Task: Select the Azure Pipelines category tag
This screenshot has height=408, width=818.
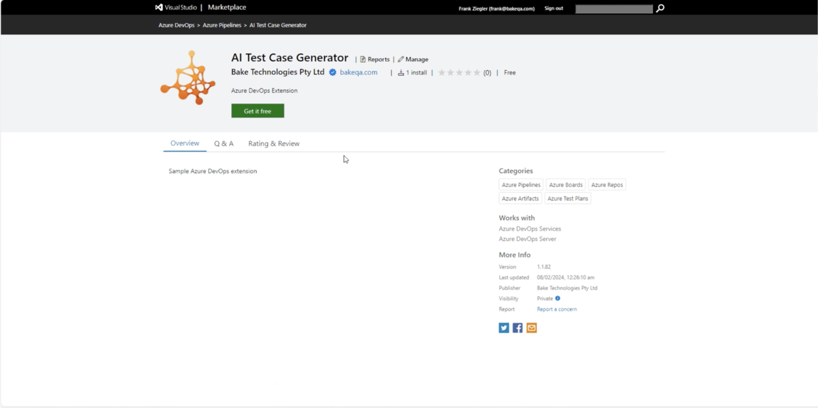Action: (521, 185)
